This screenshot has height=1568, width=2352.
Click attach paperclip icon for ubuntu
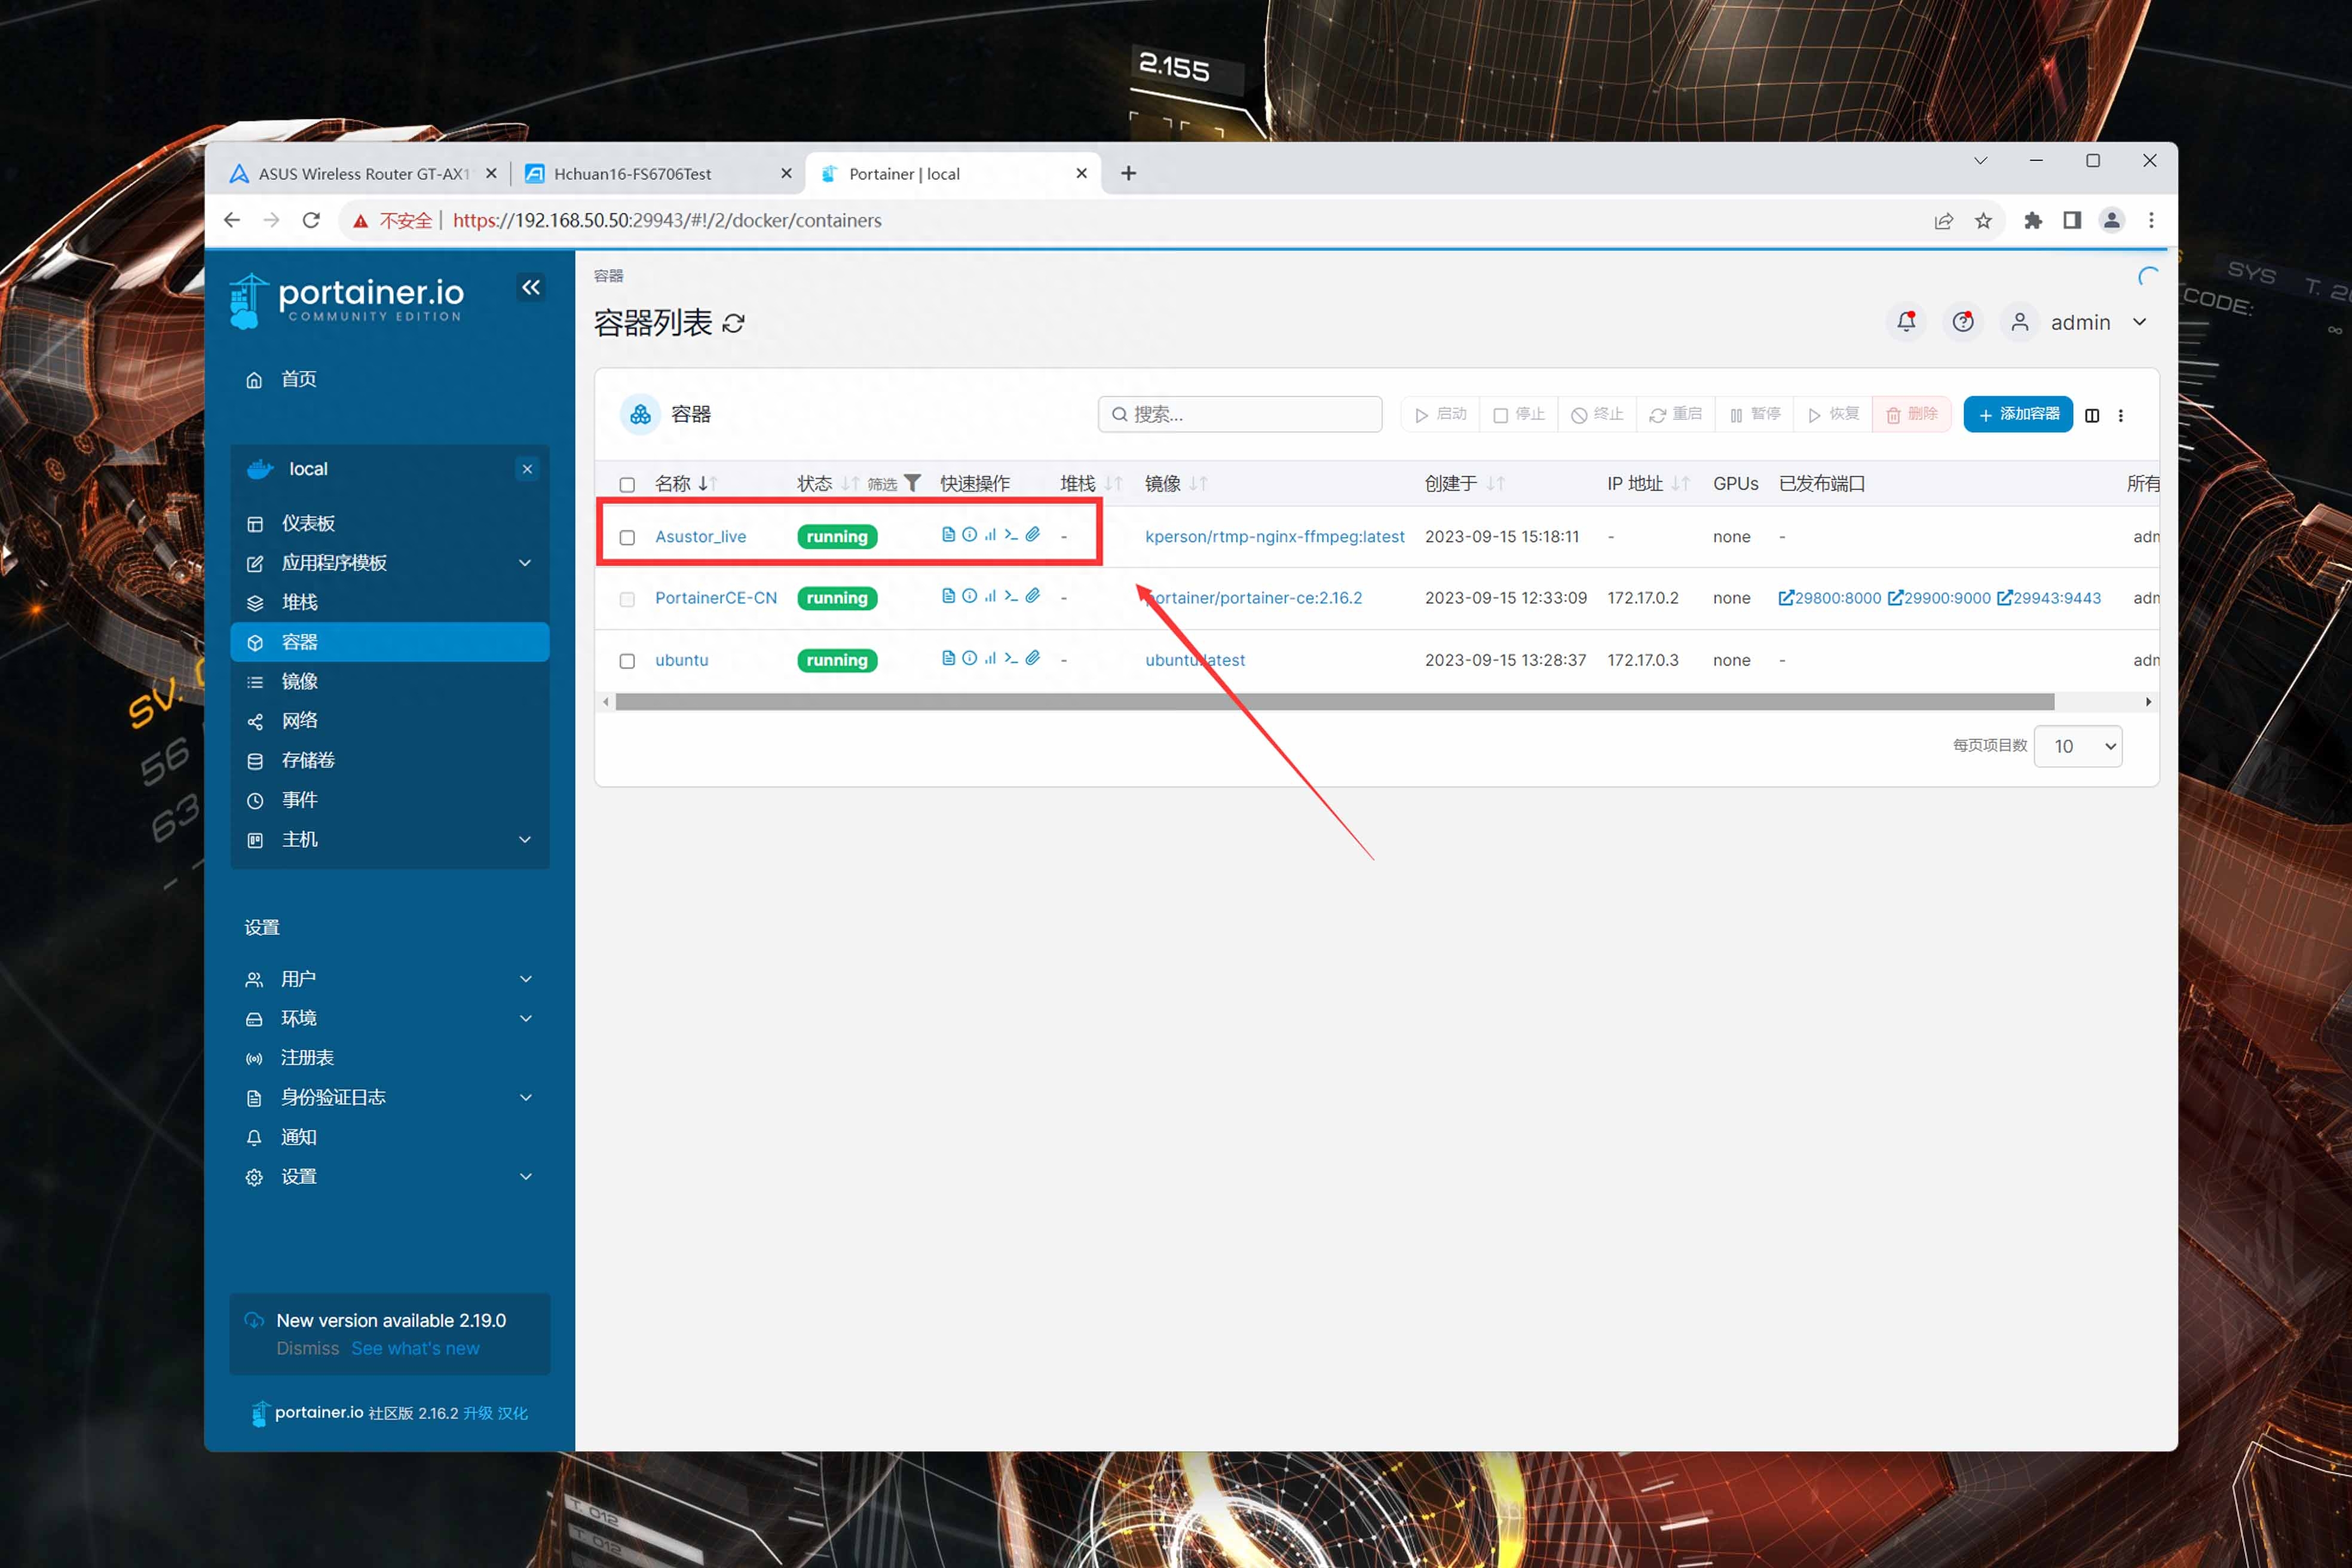pos(1033,658)
